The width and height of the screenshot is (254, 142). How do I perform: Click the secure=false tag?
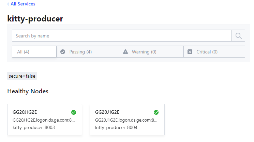point(22,76)
